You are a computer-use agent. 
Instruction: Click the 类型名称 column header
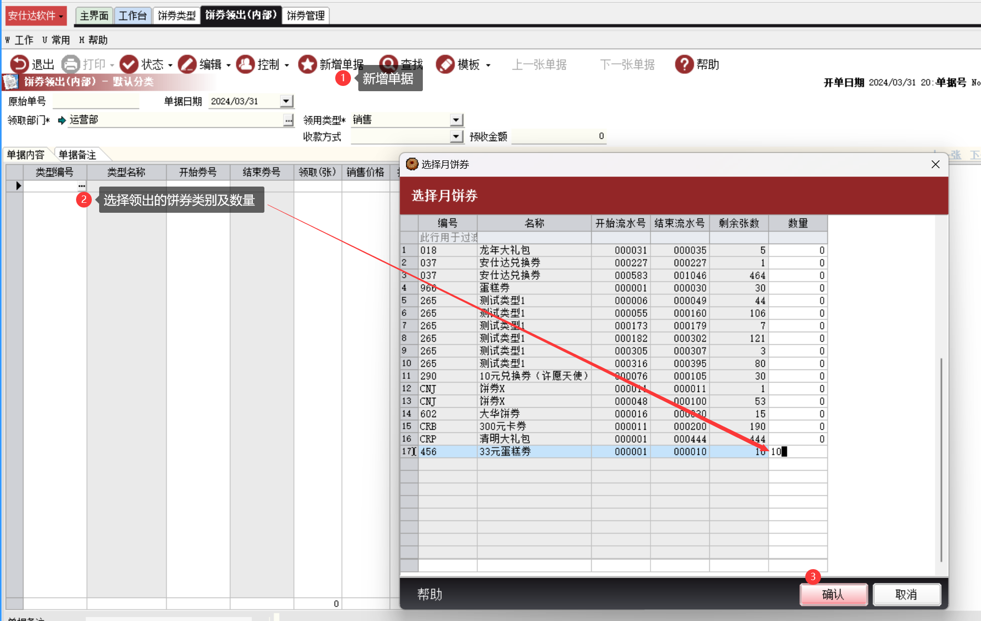point(126,172)
